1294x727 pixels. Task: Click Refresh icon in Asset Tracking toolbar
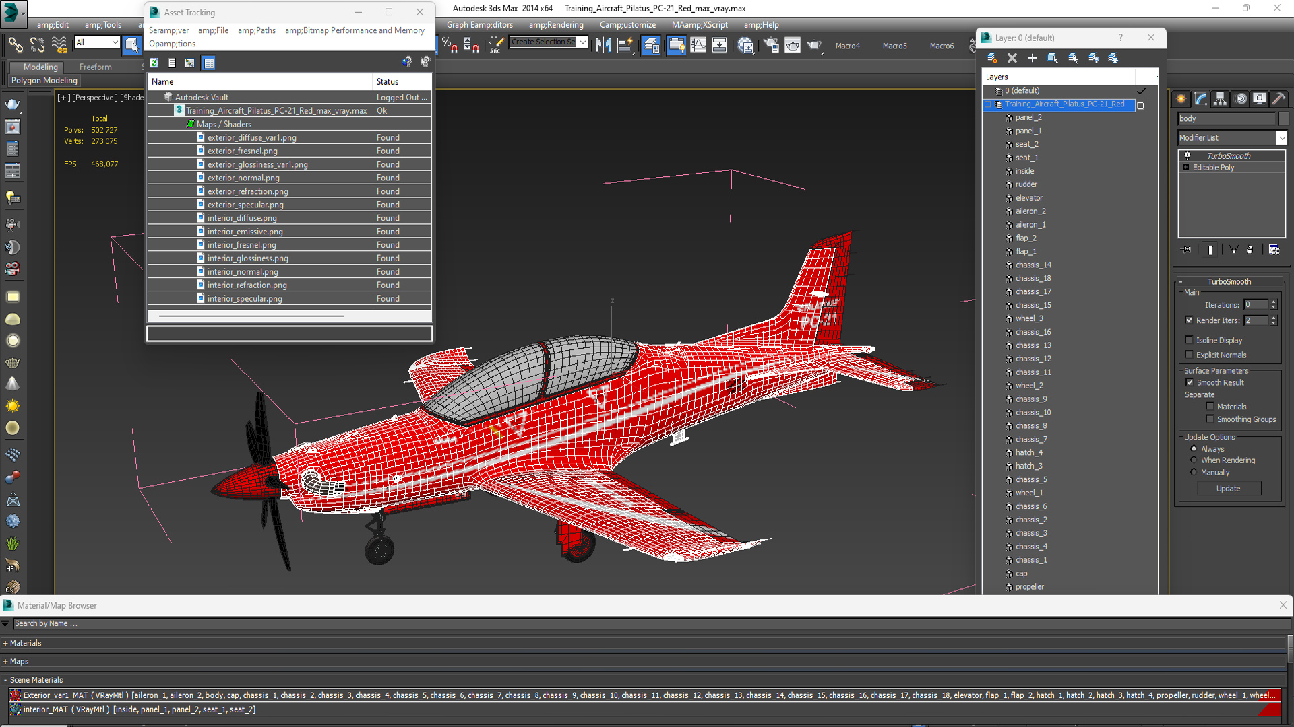pos(154,63)
